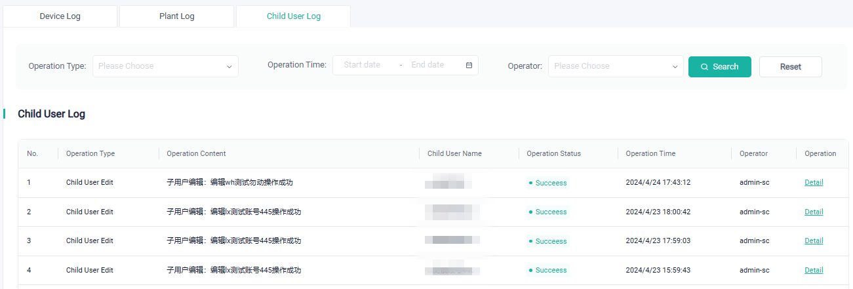Open Detail for the 17:59:03 log entry
This screenshot has width=853, height=289.
(x=814, y=241)
